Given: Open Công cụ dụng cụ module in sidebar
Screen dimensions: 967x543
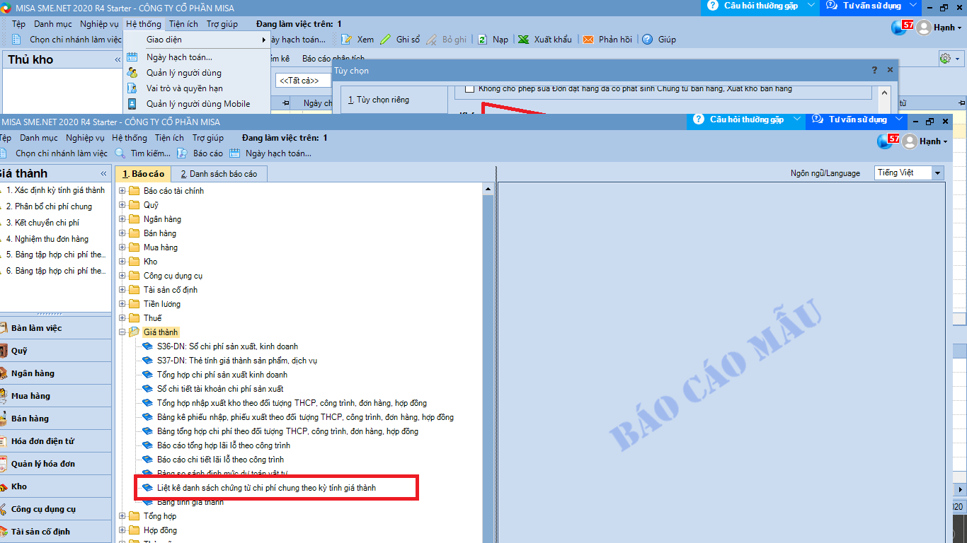Looking at the screenshot, I should (56, 509).
